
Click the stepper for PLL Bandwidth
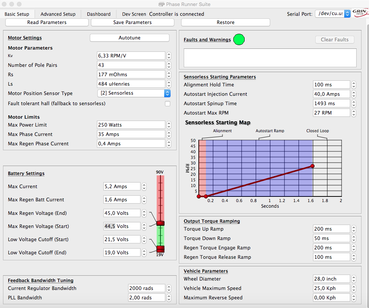169,297
